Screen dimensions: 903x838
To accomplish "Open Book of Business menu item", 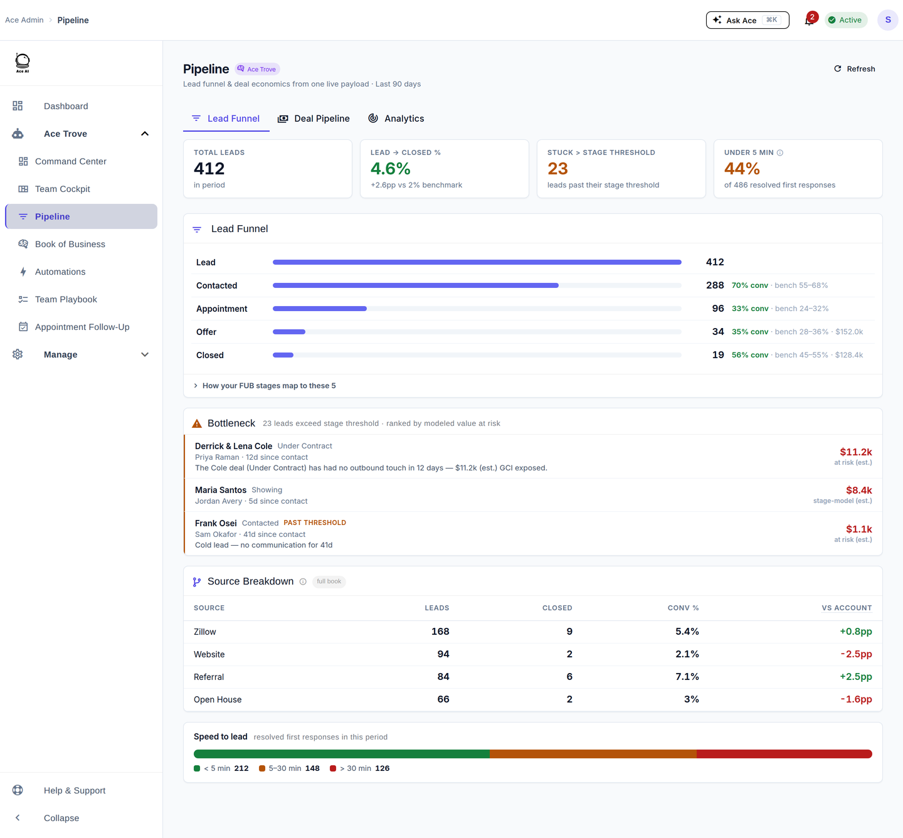I will (x=82, y=244).
